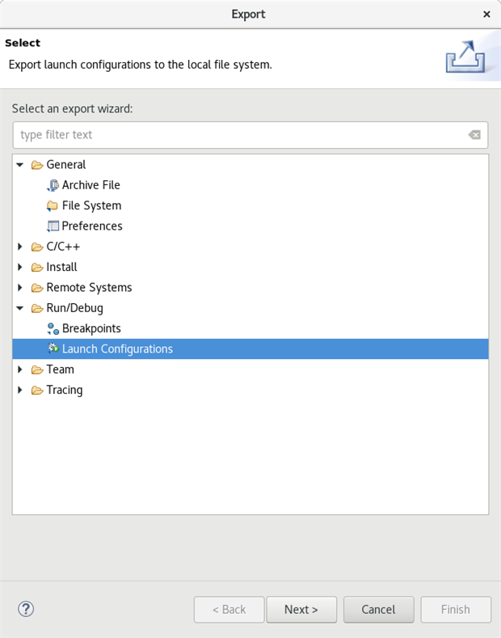
Task: Click the help question mark icon
Action: [26, 609]
